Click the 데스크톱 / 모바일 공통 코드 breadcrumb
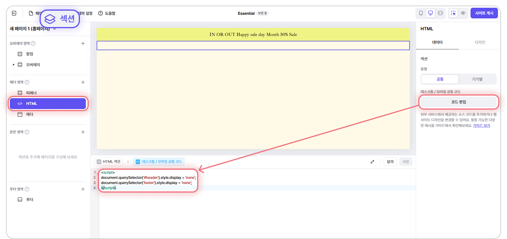 pos(159,162)
